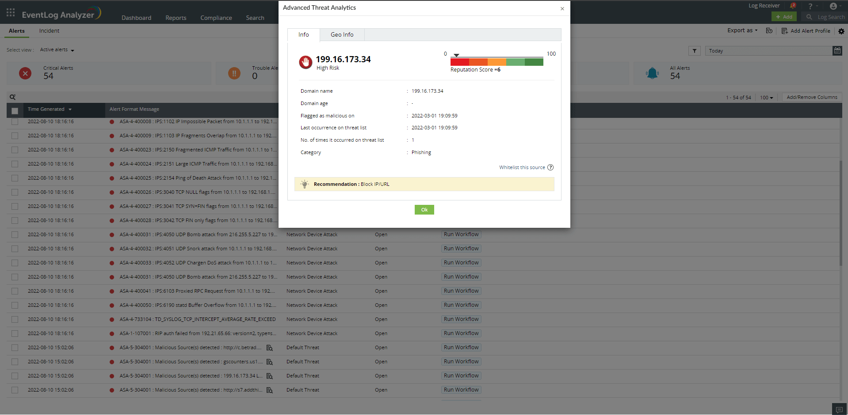Tick the checkbox for the RIP auth failed alert
848x415 pixels.
pyautogui.click(x=15, y=333)
